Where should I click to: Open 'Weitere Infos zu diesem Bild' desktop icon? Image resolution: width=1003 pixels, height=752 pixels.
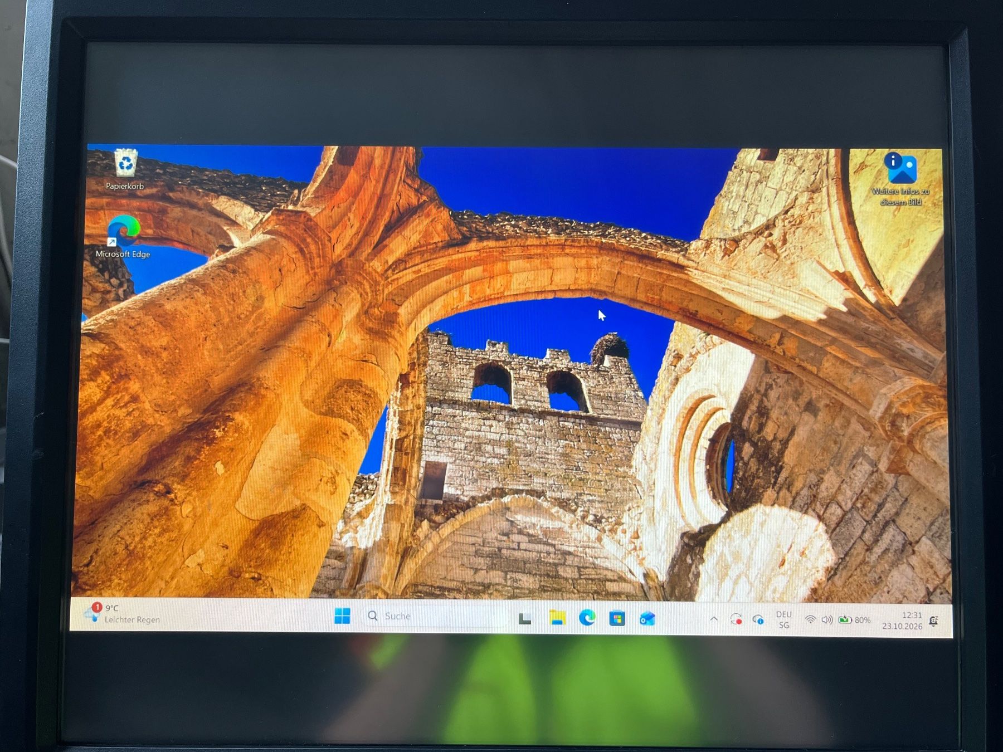901,179
